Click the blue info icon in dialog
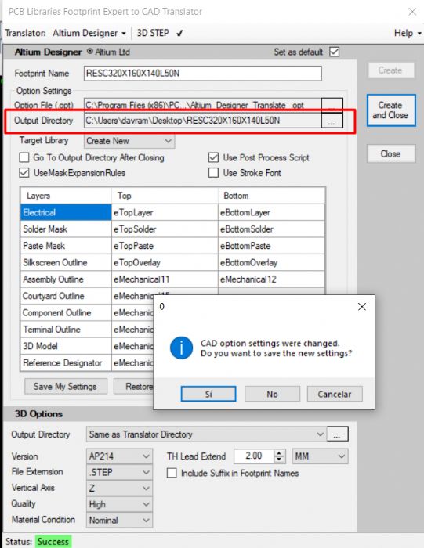Image resolution: width=424 pixels, height=548 pixels. tap(181, 348)
